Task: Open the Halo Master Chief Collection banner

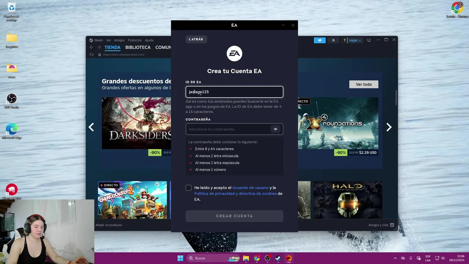Action: click(x=348, y=200)
